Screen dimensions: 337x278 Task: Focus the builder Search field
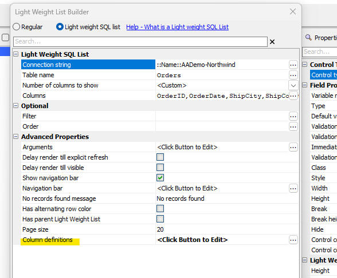pos(140,41)
